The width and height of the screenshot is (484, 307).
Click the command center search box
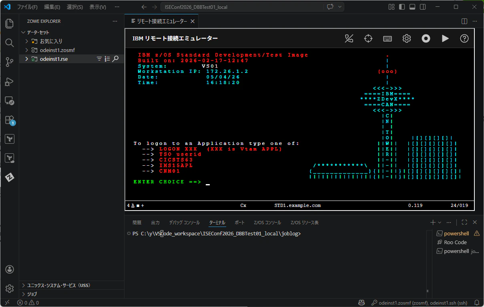click(242, 7)
